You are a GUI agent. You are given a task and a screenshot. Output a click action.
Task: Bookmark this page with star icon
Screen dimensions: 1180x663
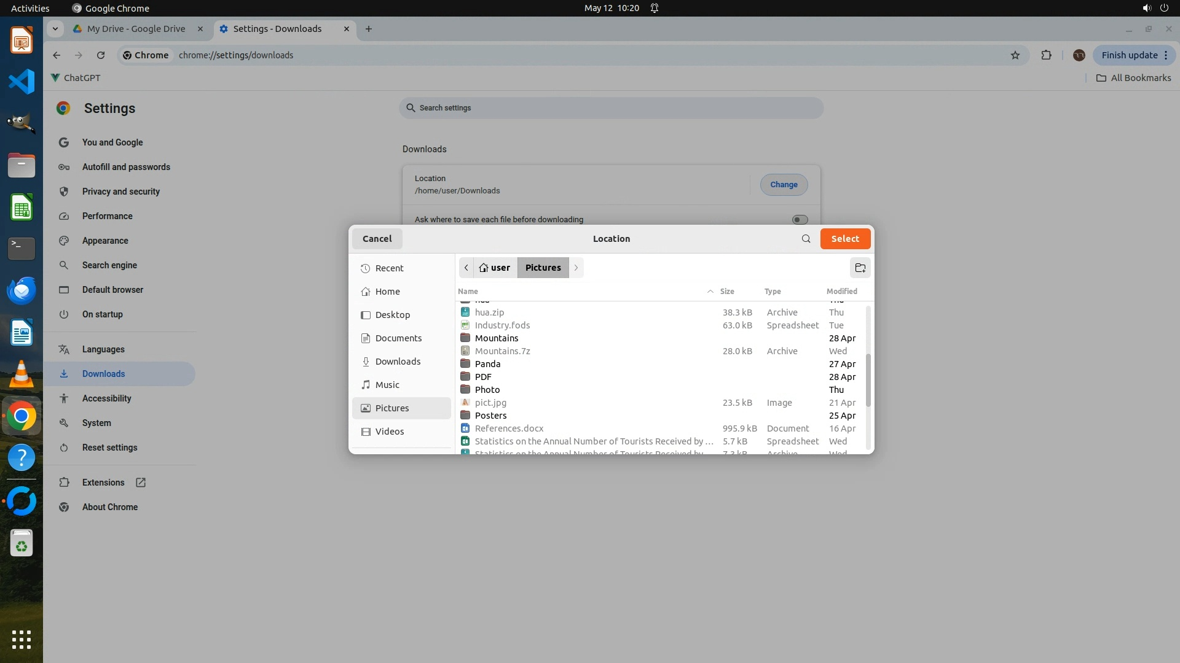1015,55
